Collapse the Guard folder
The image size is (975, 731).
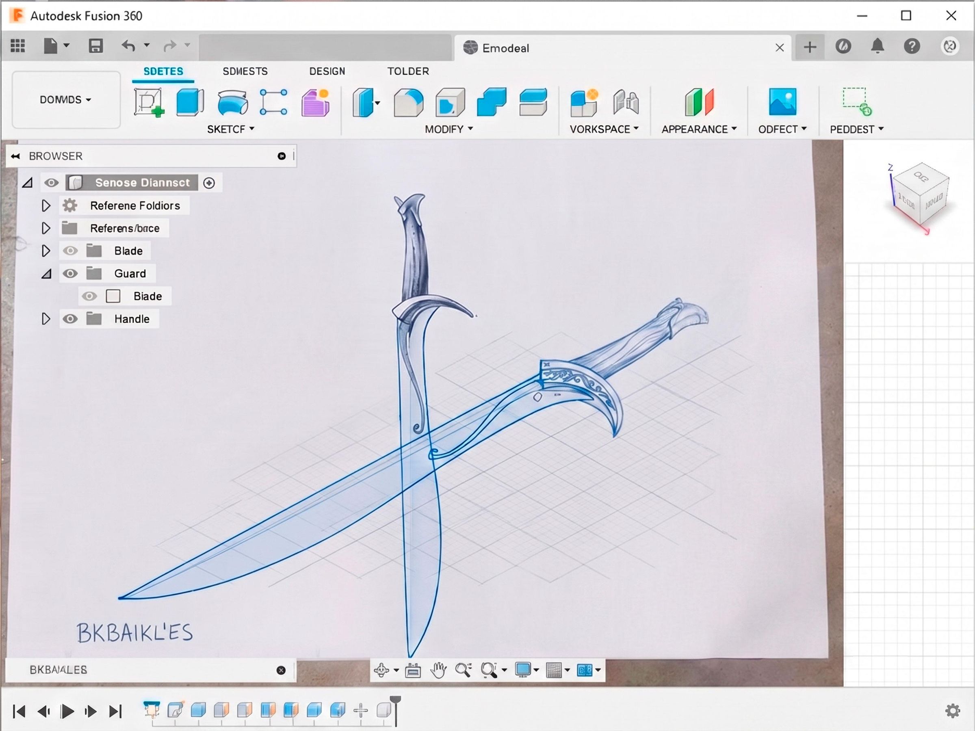pos(46,274)
